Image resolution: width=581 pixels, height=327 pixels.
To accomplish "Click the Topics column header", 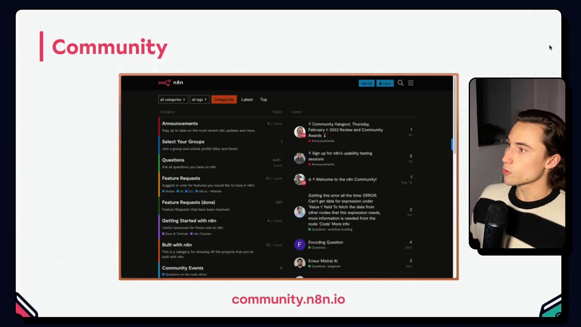I will pos(277,112).
